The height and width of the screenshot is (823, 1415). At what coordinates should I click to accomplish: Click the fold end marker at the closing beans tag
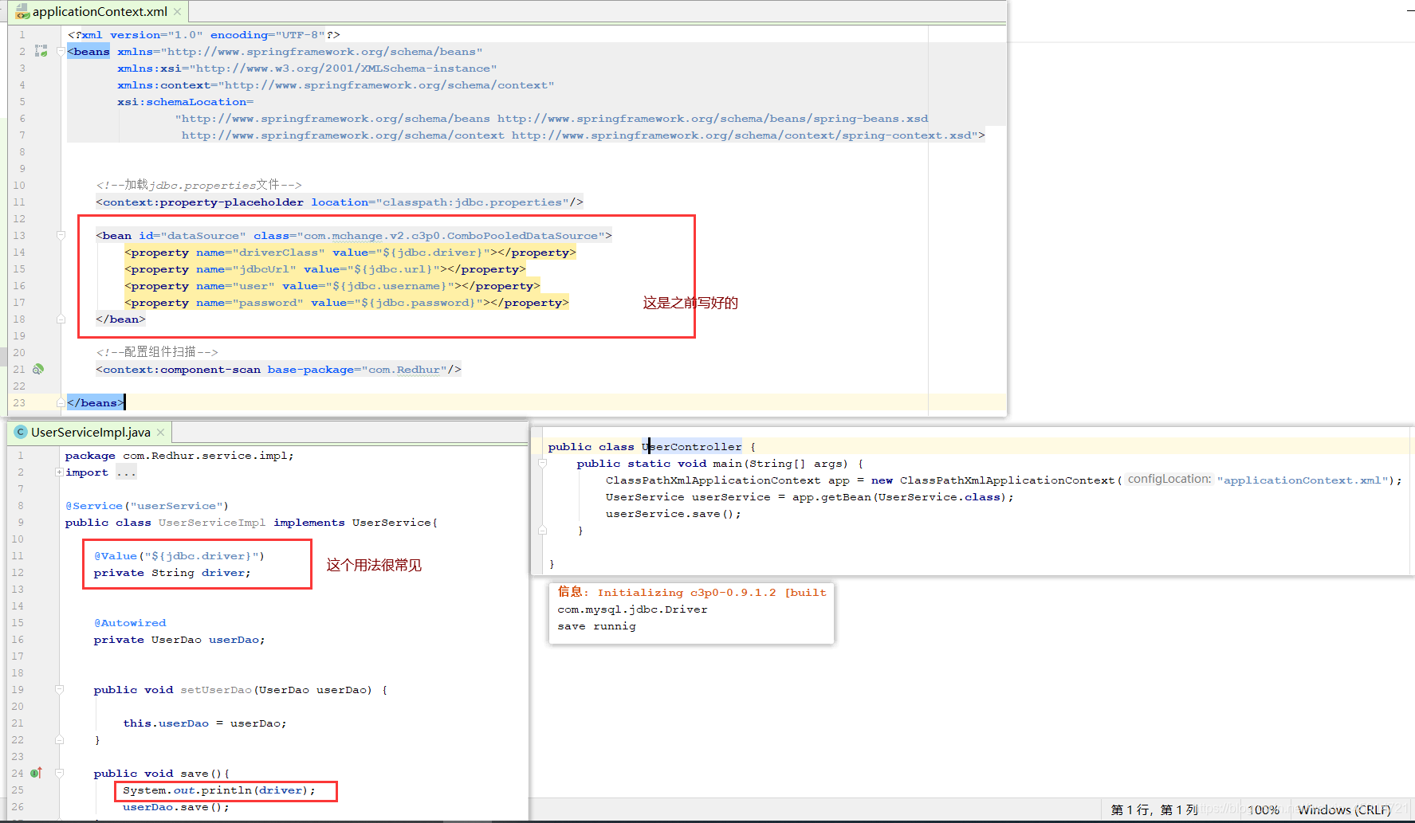point(61,402)
